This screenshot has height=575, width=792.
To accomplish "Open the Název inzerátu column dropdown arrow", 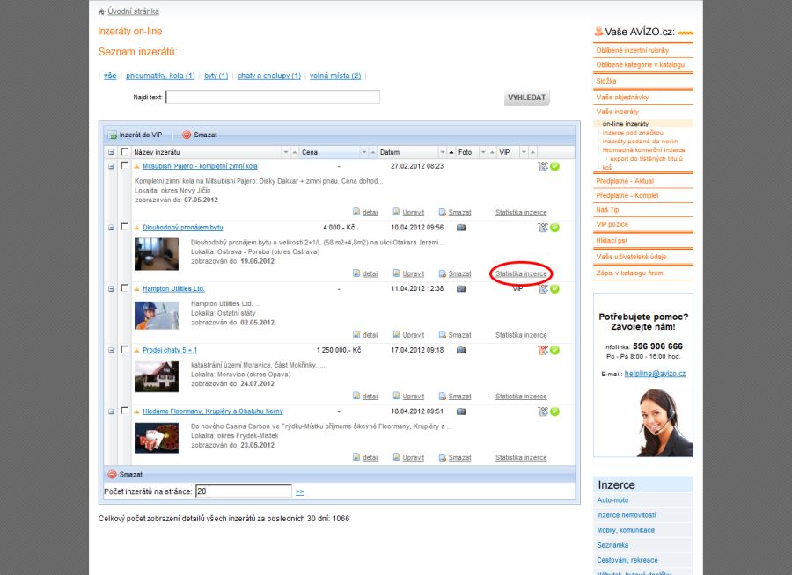I will click(x=285, y=152).
